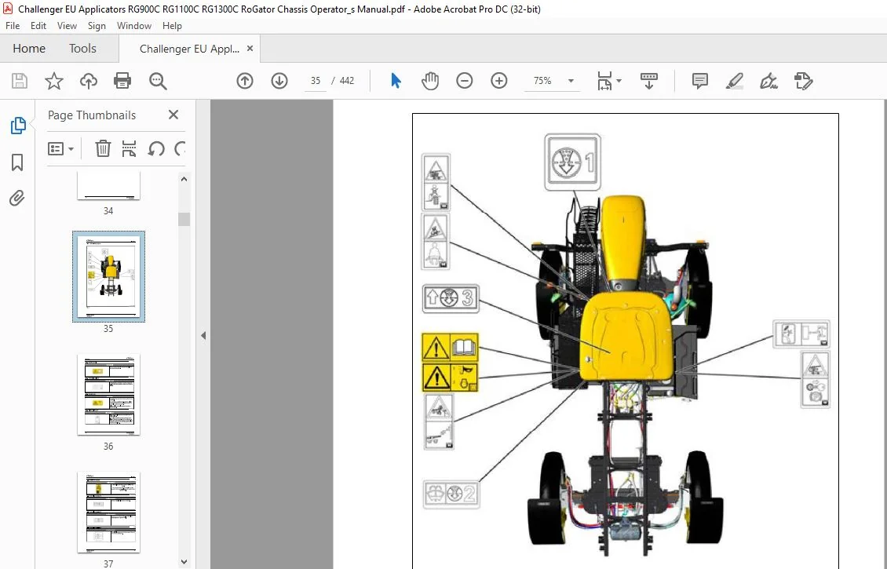This screenshot has width=887, height=569.
Task: Select the Challenger EU Appl... document tab
Action: tap(189, 49)
